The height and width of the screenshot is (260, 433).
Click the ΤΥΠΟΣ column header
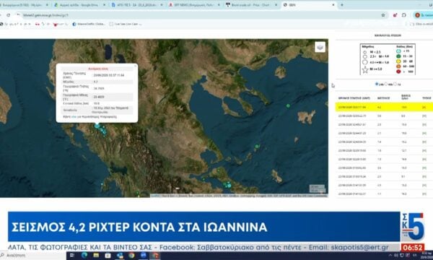coord(427,98)
